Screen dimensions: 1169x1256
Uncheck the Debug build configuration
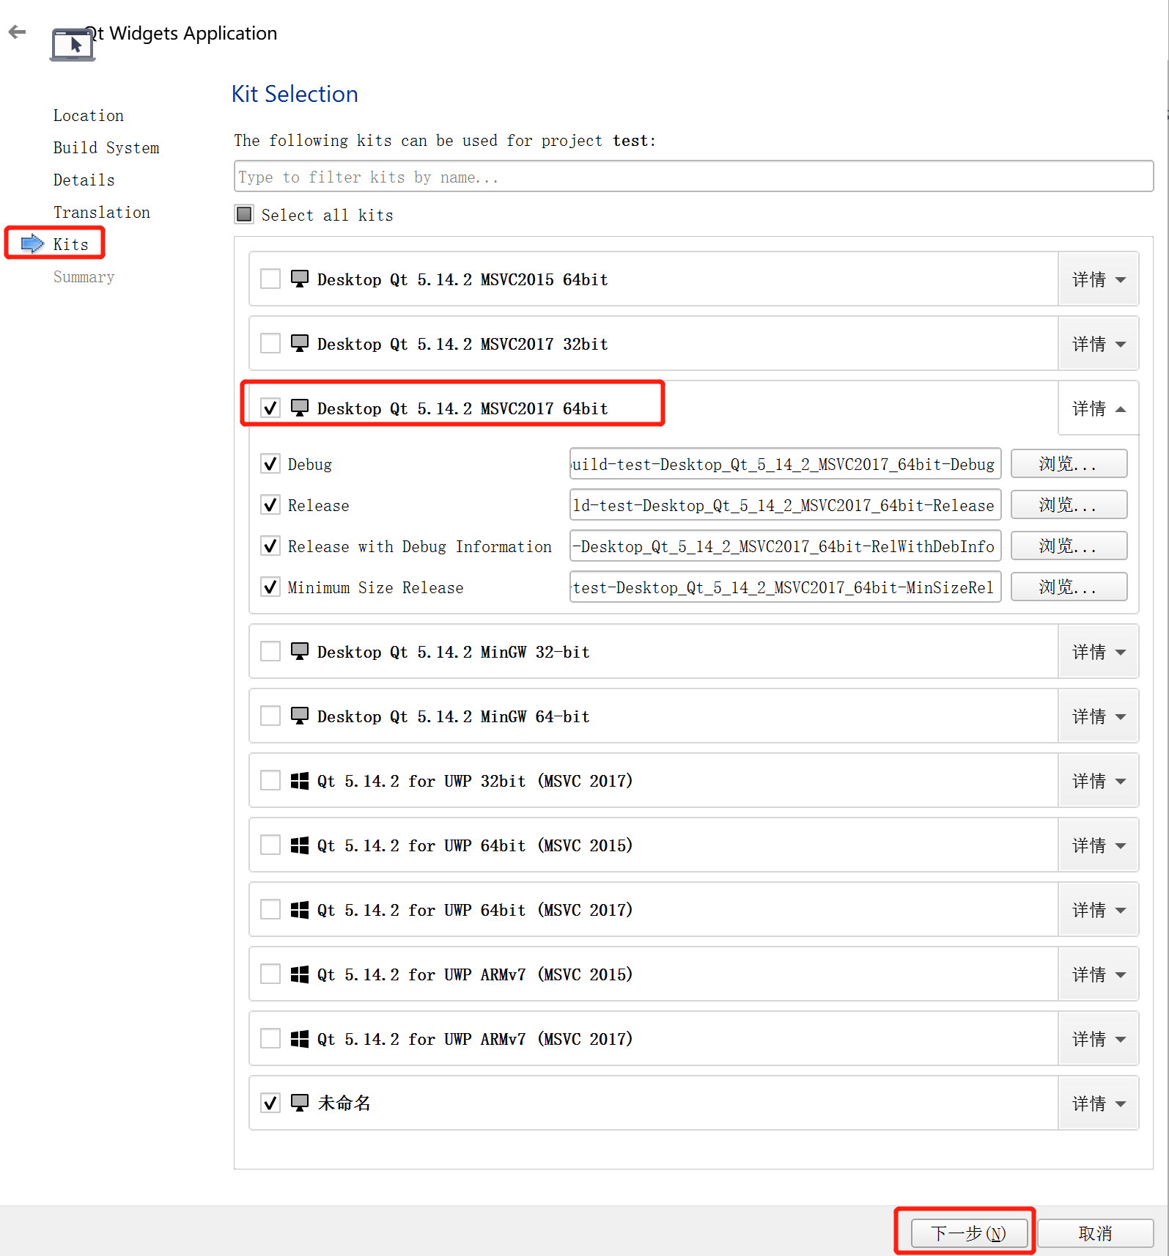coord(270,463)
